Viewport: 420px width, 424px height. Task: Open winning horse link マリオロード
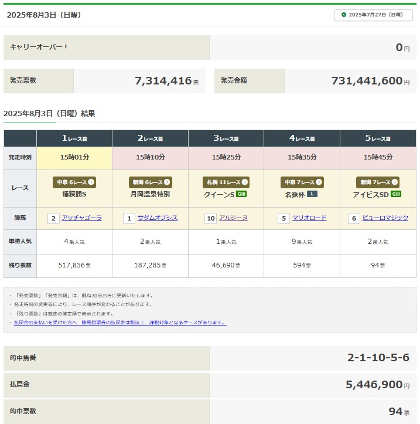[x=309, y=218]
